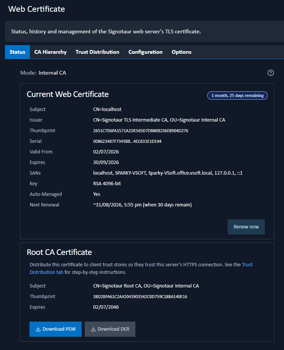
Task: Click the Mode value Internal CA
Action: click(53, 73)
